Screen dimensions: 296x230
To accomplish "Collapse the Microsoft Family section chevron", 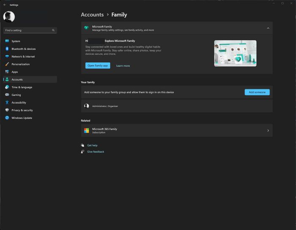I will click(x=268, y=28).
